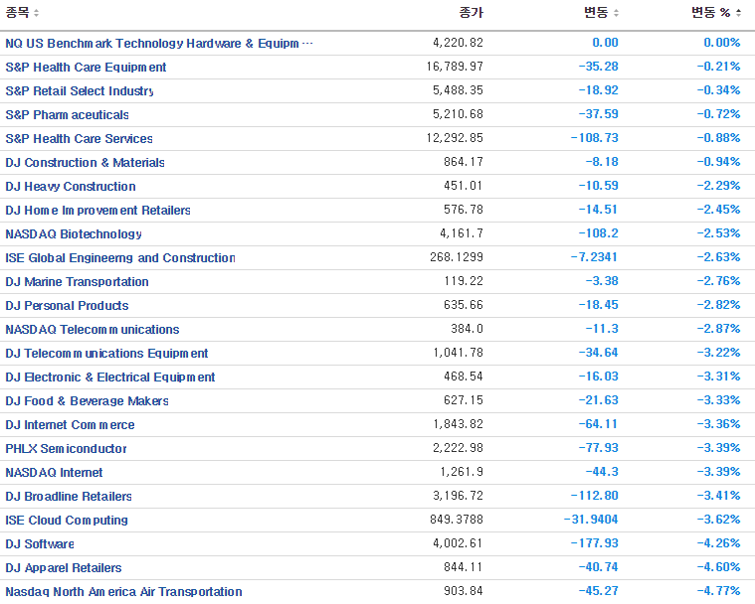
Task: Select closing price 16,789.97
Action: pyautogui.click(x=454, y=67)
